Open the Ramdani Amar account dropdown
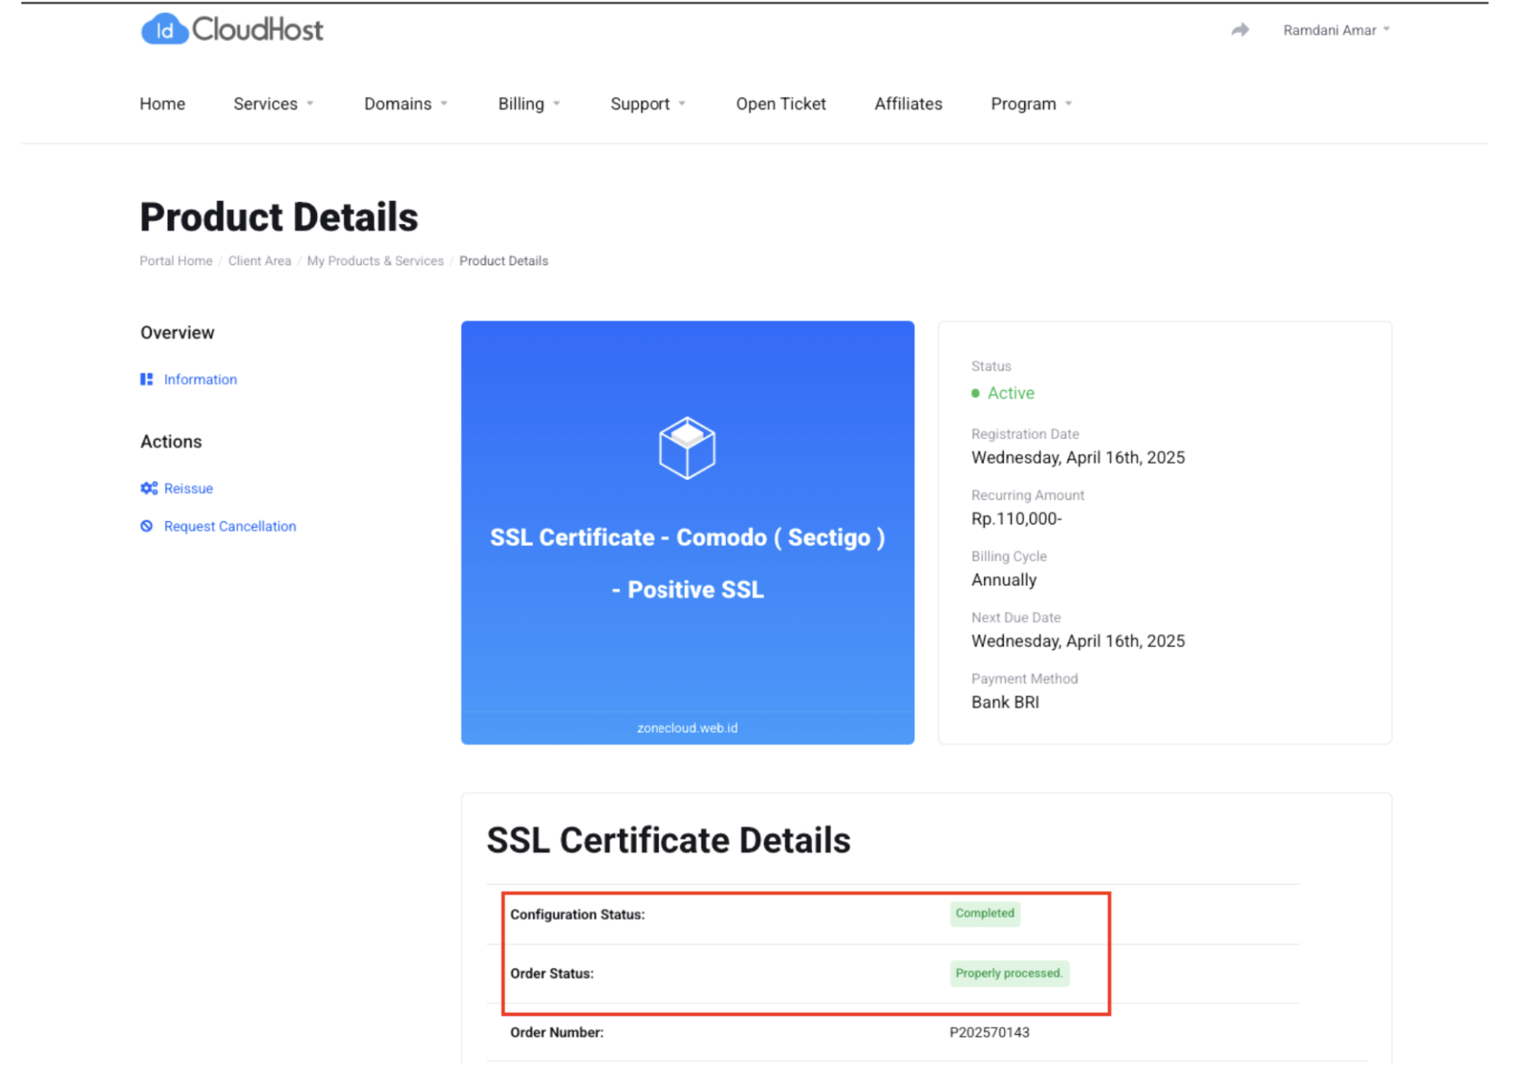The width and height of the screenshot is (1531, 1067). click(x=1336, y=30)
